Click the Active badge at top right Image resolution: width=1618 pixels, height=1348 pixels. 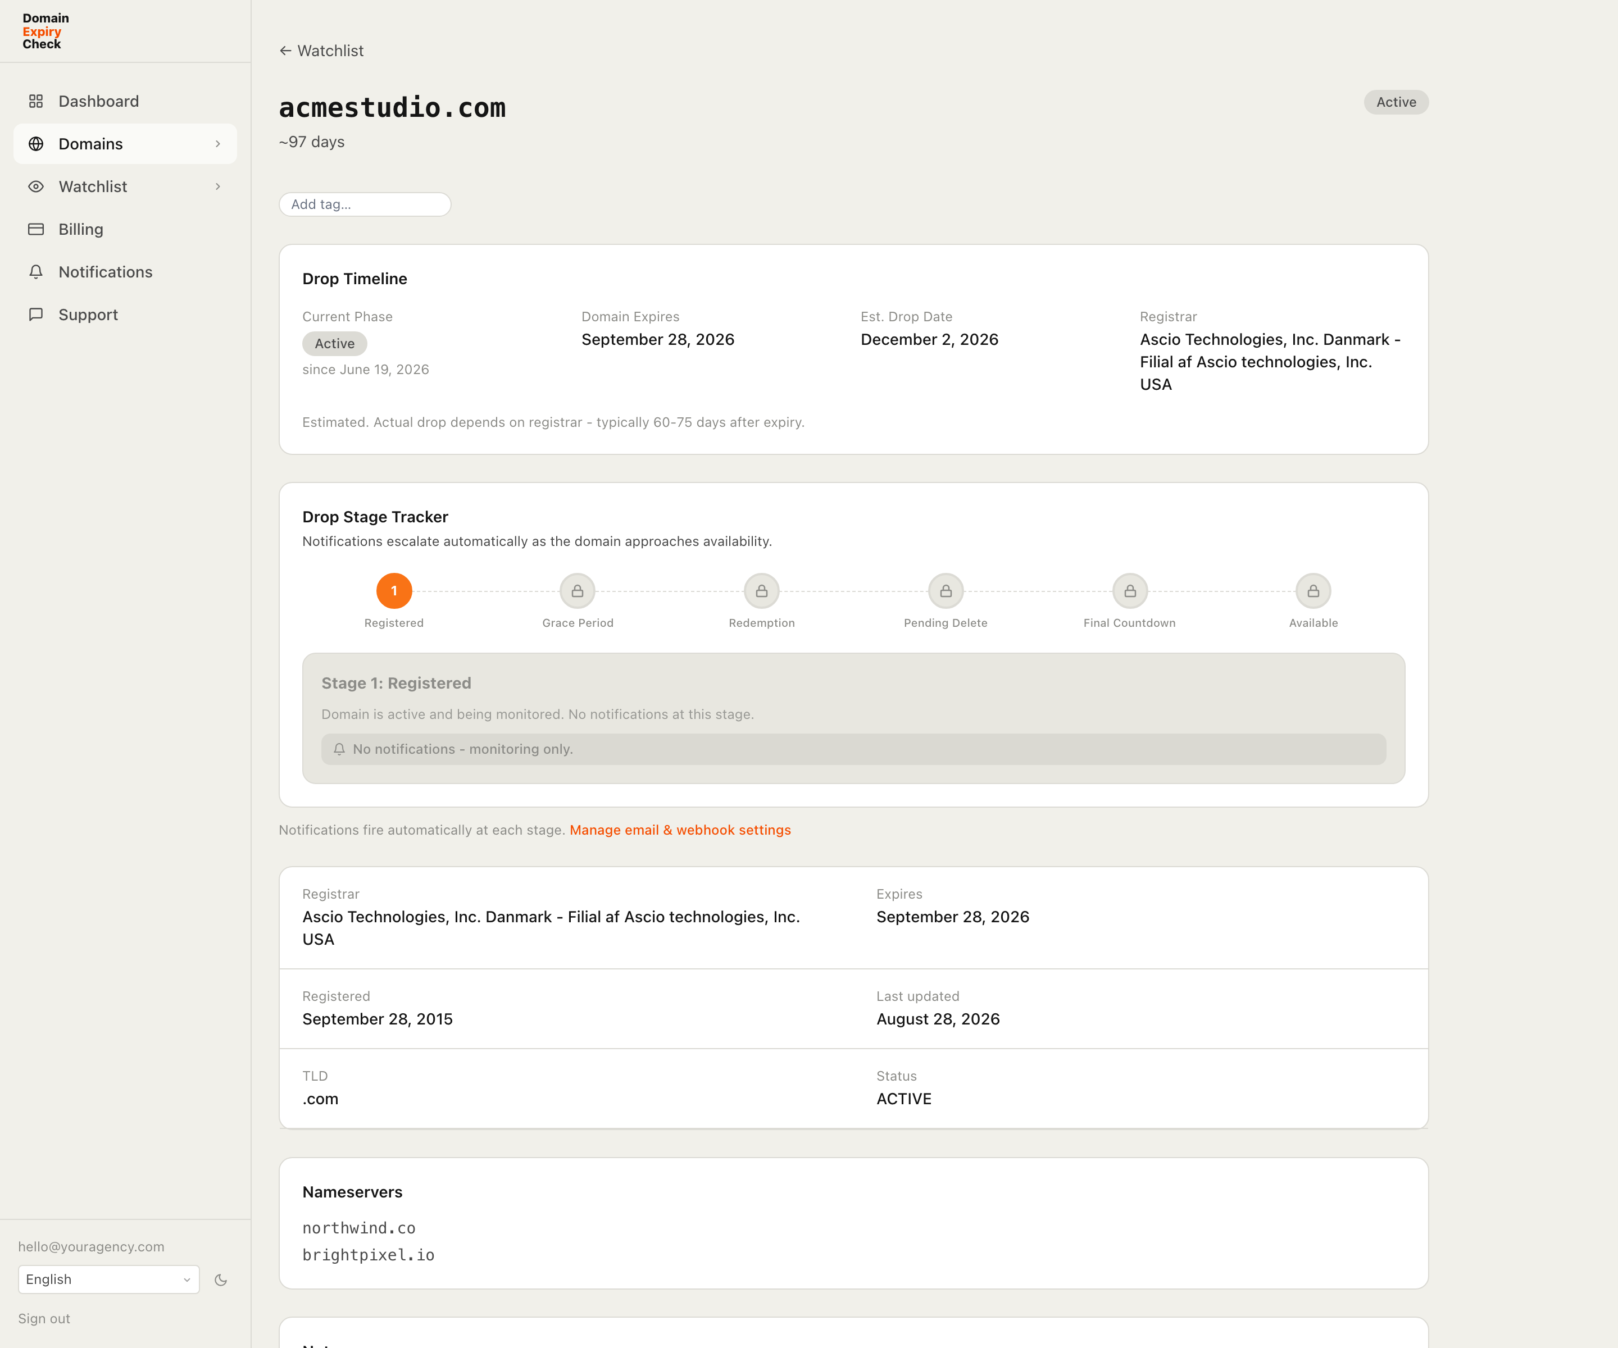click(x=1396, y=102)
